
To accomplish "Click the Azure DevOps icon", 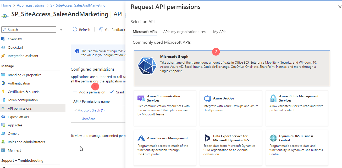I will 208,98.
